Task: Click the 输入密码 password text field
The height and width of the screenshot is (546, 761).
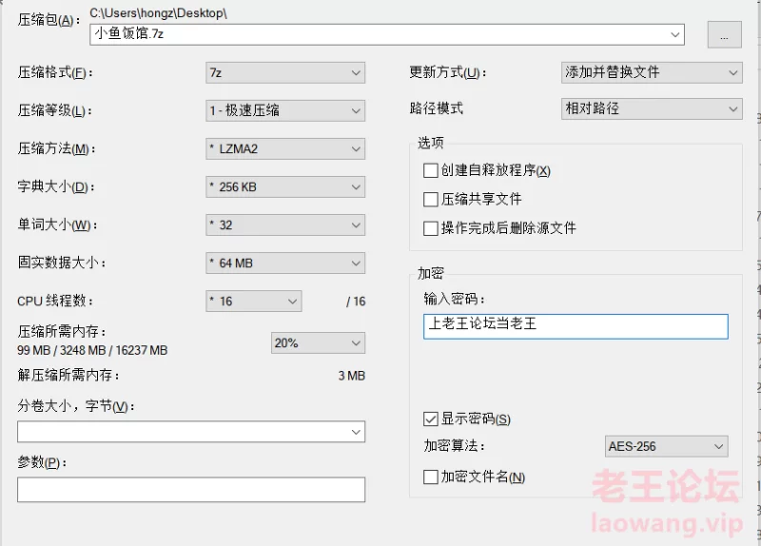Action: [576, 326]
